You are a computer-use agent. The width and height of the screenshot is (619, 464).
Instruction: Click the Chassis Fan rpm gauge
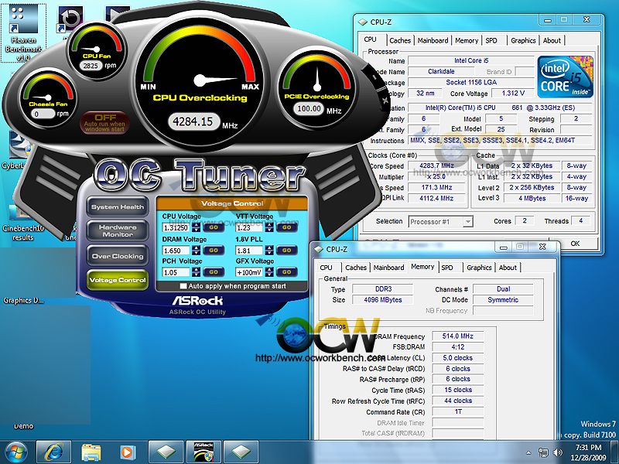click(48, 97)
